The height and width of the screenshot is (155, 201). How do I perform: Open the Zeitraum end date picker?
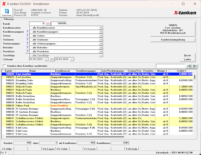[72, 59]
